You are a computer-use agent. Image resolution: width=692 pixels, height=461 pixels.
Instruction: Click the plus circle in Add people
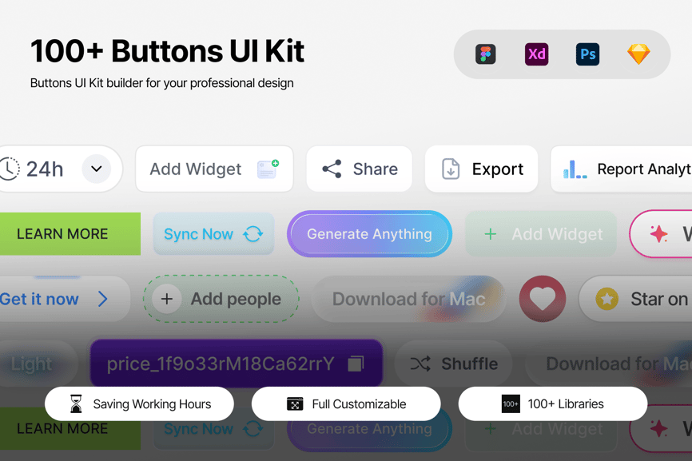[167, 300]
